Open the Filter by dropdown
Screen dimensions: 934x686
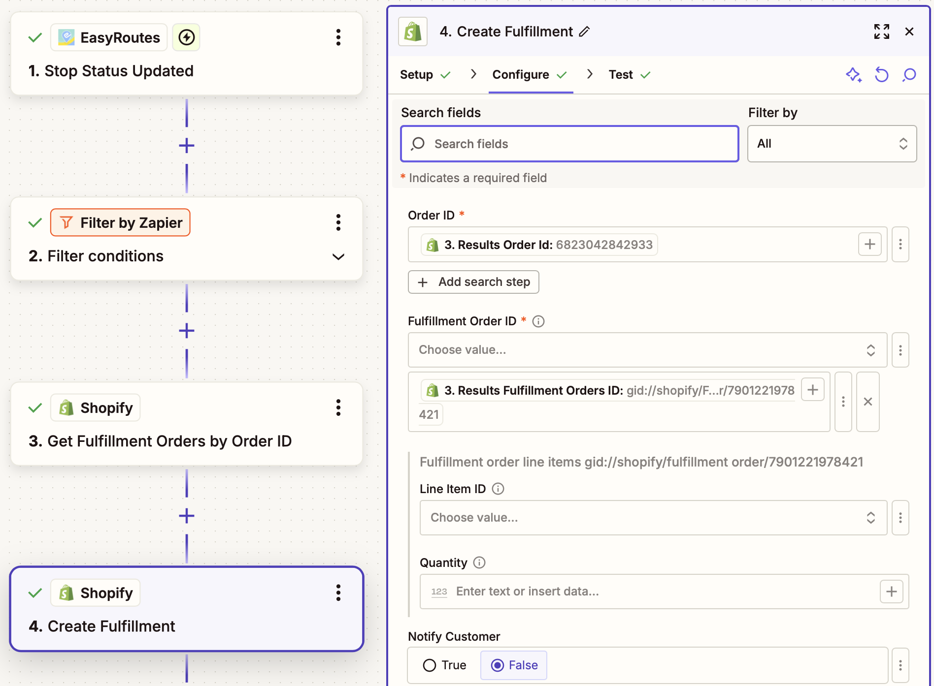(x=832, y=144)
